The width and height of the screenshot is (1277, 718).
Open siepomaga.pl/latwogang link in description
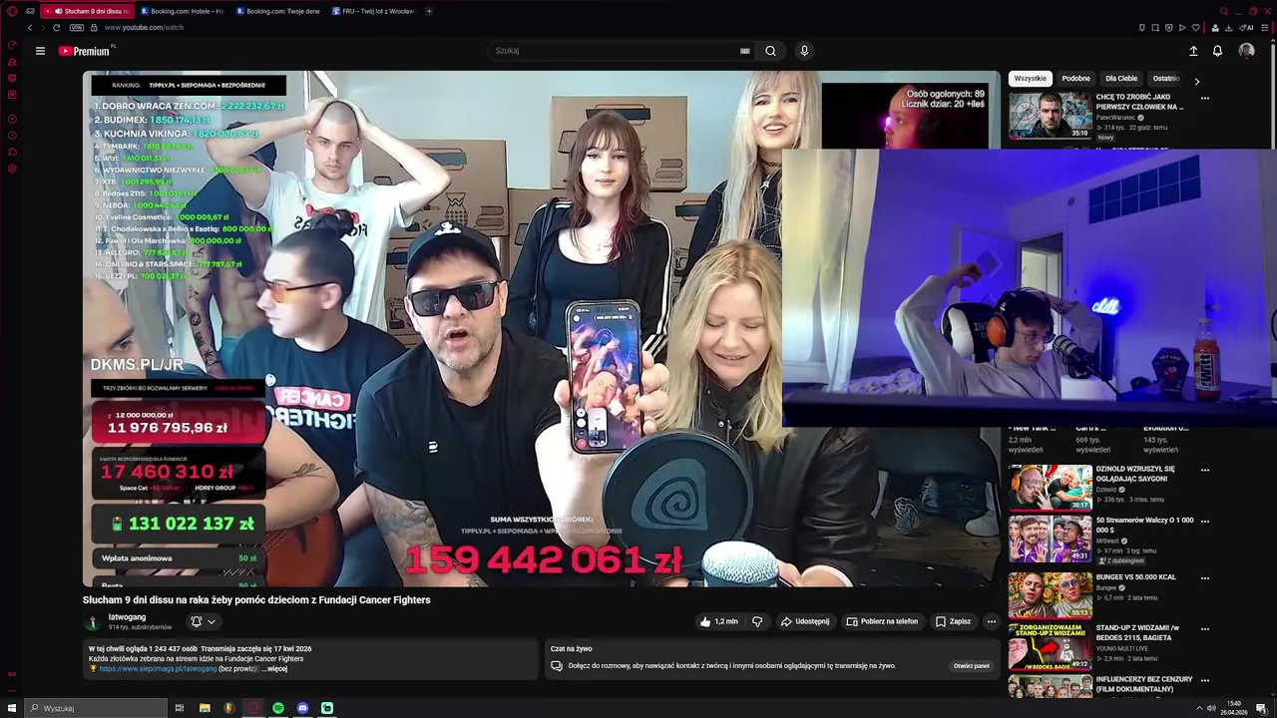tap(158, 668)
